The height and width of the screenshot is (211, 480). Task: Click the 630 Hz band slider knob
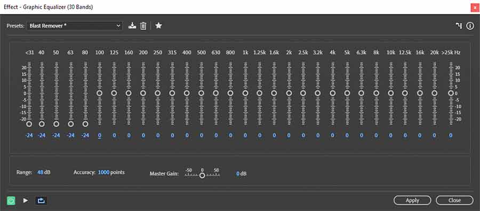216,93
